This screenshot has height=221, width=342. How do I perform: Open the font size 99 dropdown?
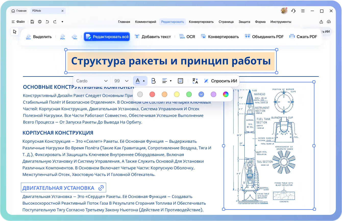pos(121,81)
